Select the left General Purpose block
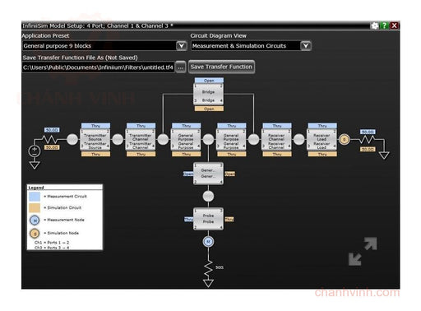Image resolution: width=421 pixels, height=311 pixels. point(186,140)
